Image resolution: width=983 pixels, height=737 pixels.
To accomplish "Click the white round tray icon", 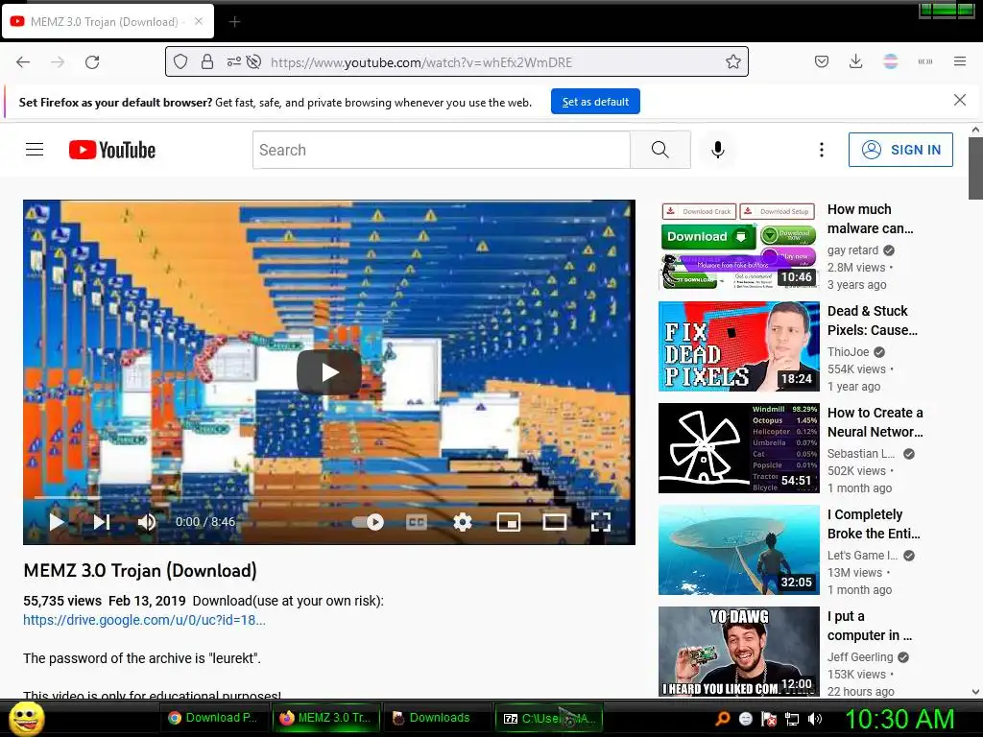I will click(746, 719).
